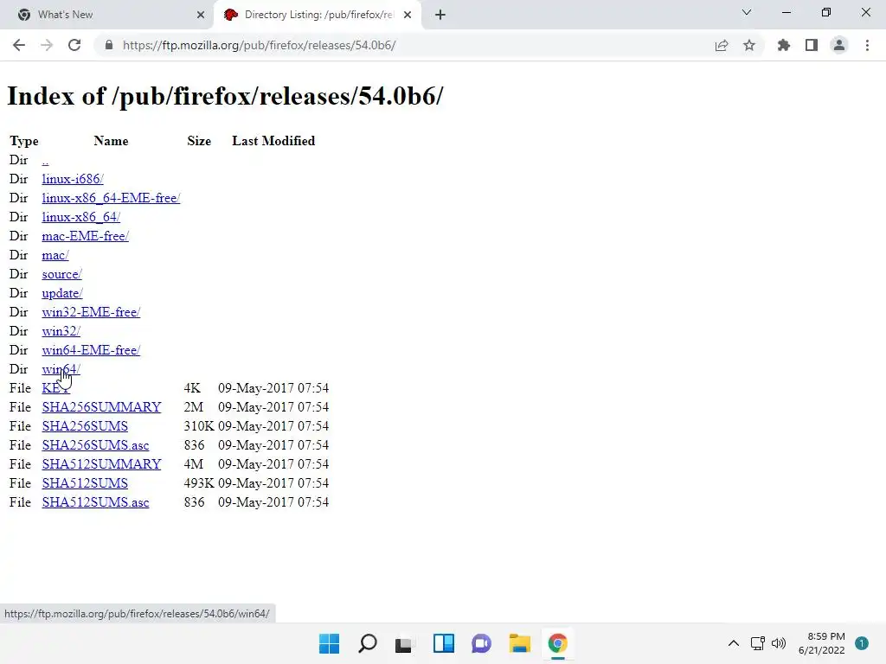
Task: Close the What's New tab
Action: point(200,15)
